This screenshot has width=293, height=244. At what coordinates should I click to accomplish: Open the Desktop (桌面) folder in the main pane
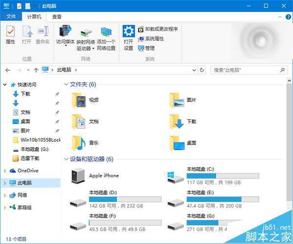pyautogui.click(x=183, y=143)
